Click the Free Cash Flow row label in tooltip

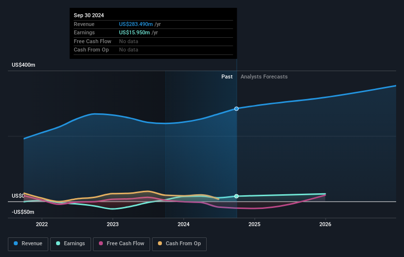point(93,41)
